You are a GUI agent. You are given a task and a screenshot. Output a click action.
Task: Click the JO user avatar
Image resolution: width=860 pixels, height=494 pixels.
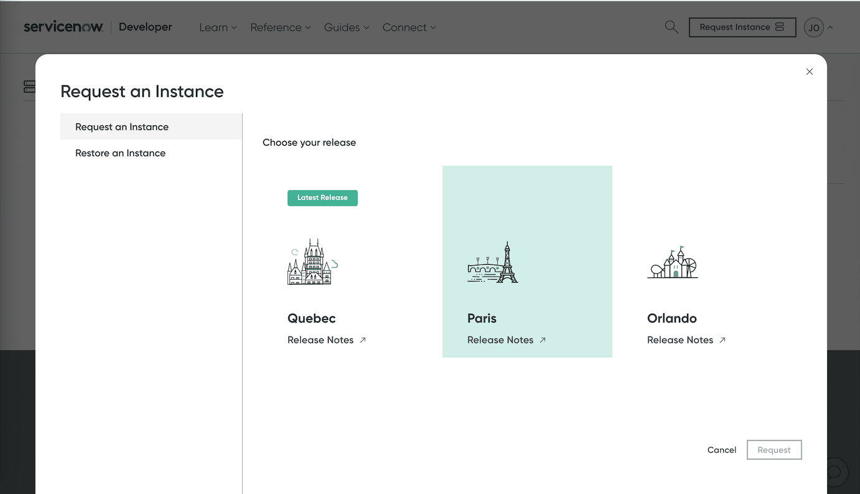click(813, 27)
